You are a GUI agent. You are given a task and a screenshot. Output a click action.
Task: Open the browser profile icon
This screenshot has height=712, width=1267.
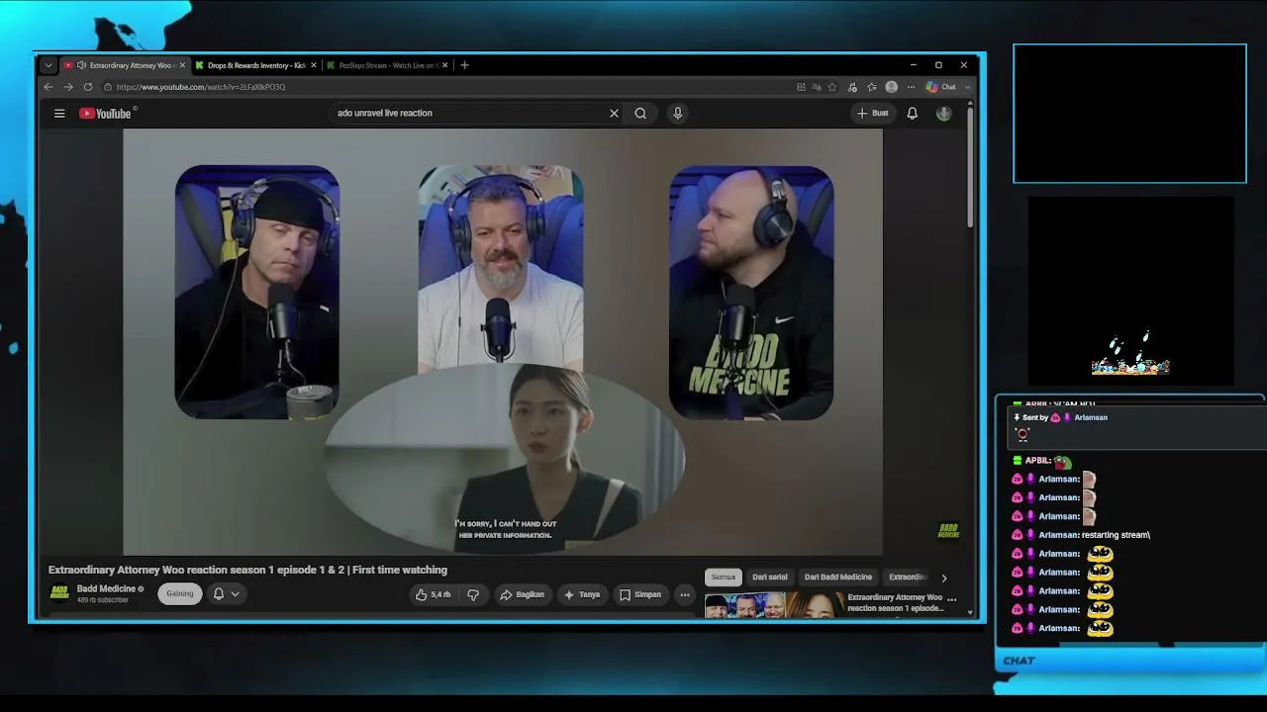click(891, 87)
